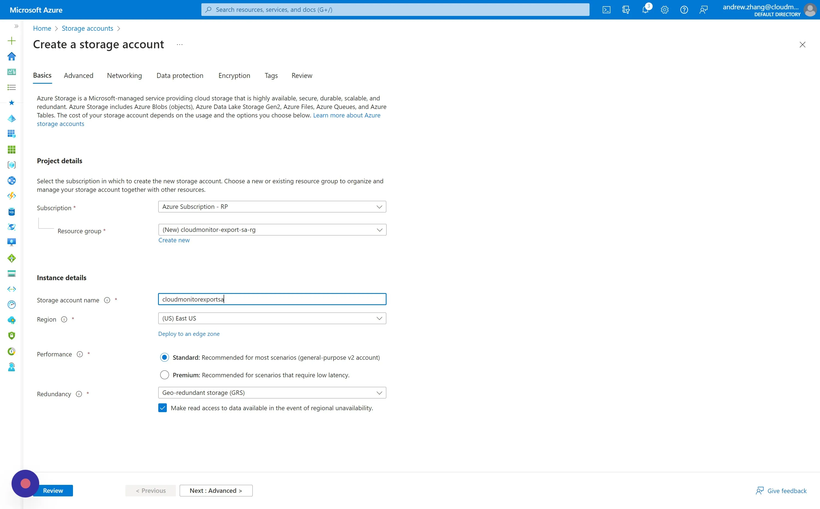Show info tooltip for Redundancy
820x509 pixels.
click(x=79, y=394)
